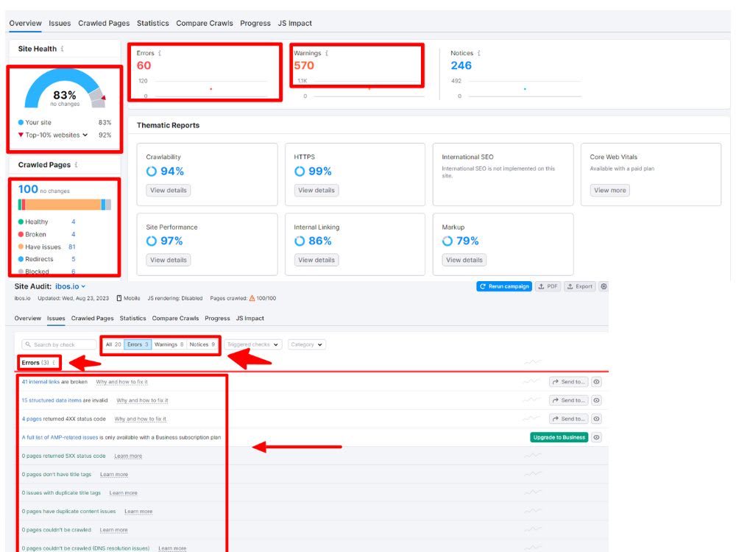Click the Crawlability 94% progress ring
This screenshot has width=736, height=552.
point(151,171)
